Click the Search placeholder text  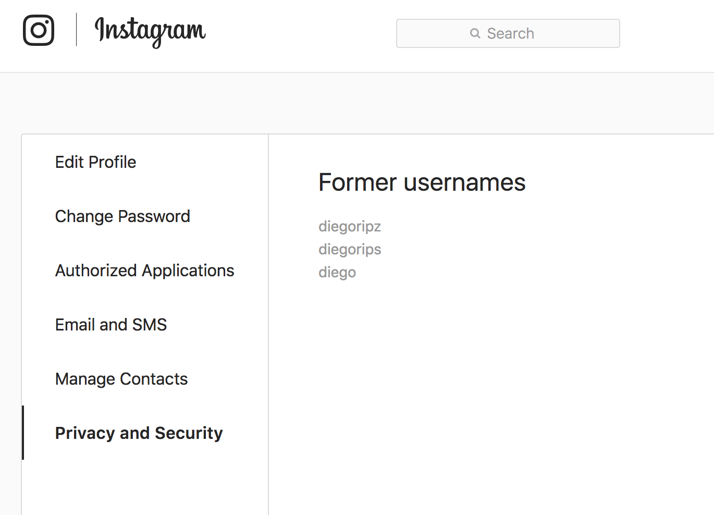click(510, 33)
